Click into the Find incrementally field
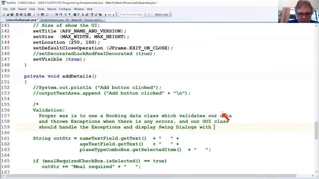Image resolution: width=319 pixels, height=179 pixels. pyautogui.click(x=131, y=14)
